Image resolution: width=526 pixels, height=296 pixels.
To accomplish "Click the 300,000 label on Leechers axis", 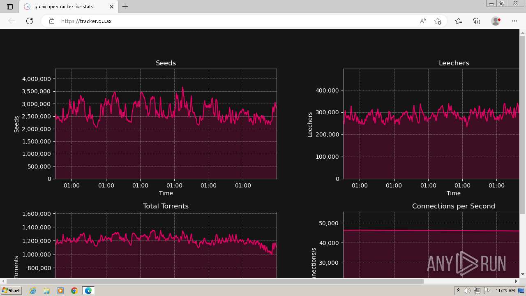I will coord(328,112).
